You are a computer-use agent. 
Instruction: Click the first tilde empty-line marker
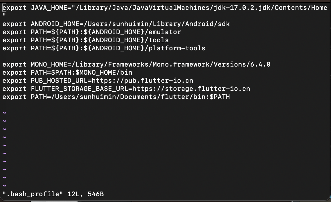(x=4, y=113)
